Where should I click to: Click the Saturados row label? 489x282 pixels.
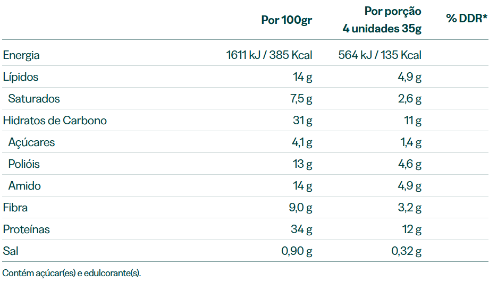34,99
